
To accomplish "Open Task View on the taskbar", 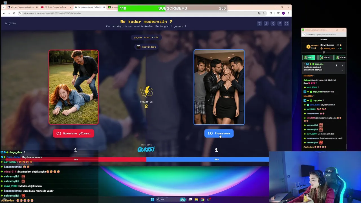I will [x=190, y=200].
